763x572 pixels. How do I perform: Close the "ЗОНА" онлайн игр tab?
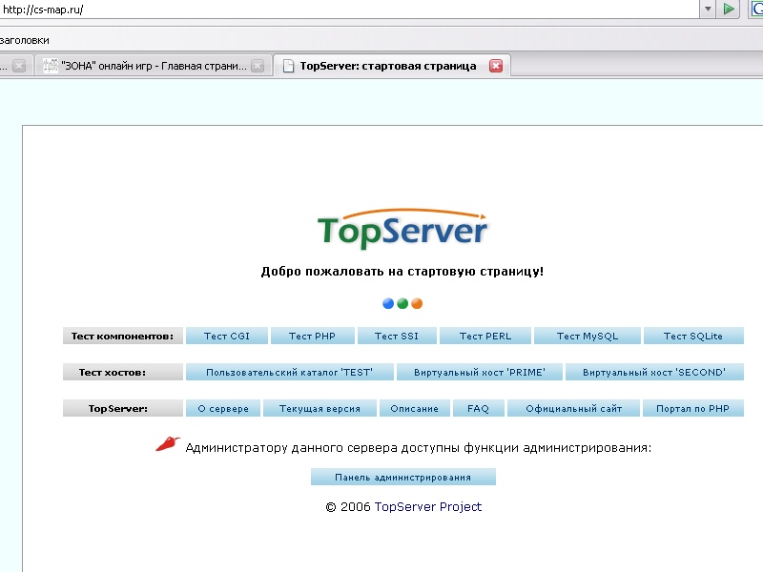[x=258, y=66]
